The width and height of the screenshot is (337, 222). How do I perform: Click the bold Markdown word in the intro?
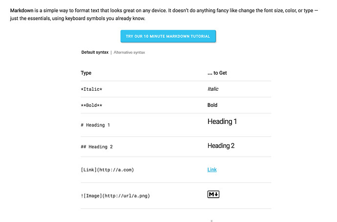[x=21, y=10]
